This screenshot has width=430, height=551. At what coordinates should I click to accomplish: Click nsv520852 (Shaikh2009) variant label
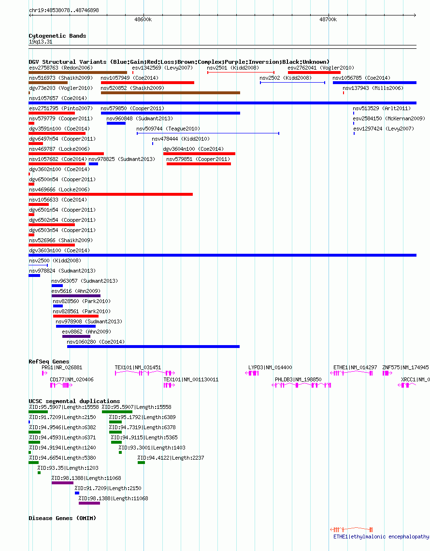(132, 88)
